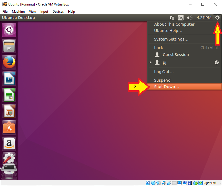This screenshot has width=222, height=186.
Task: Choose System Settings… in session menu
Action: [x=184, y=39]
